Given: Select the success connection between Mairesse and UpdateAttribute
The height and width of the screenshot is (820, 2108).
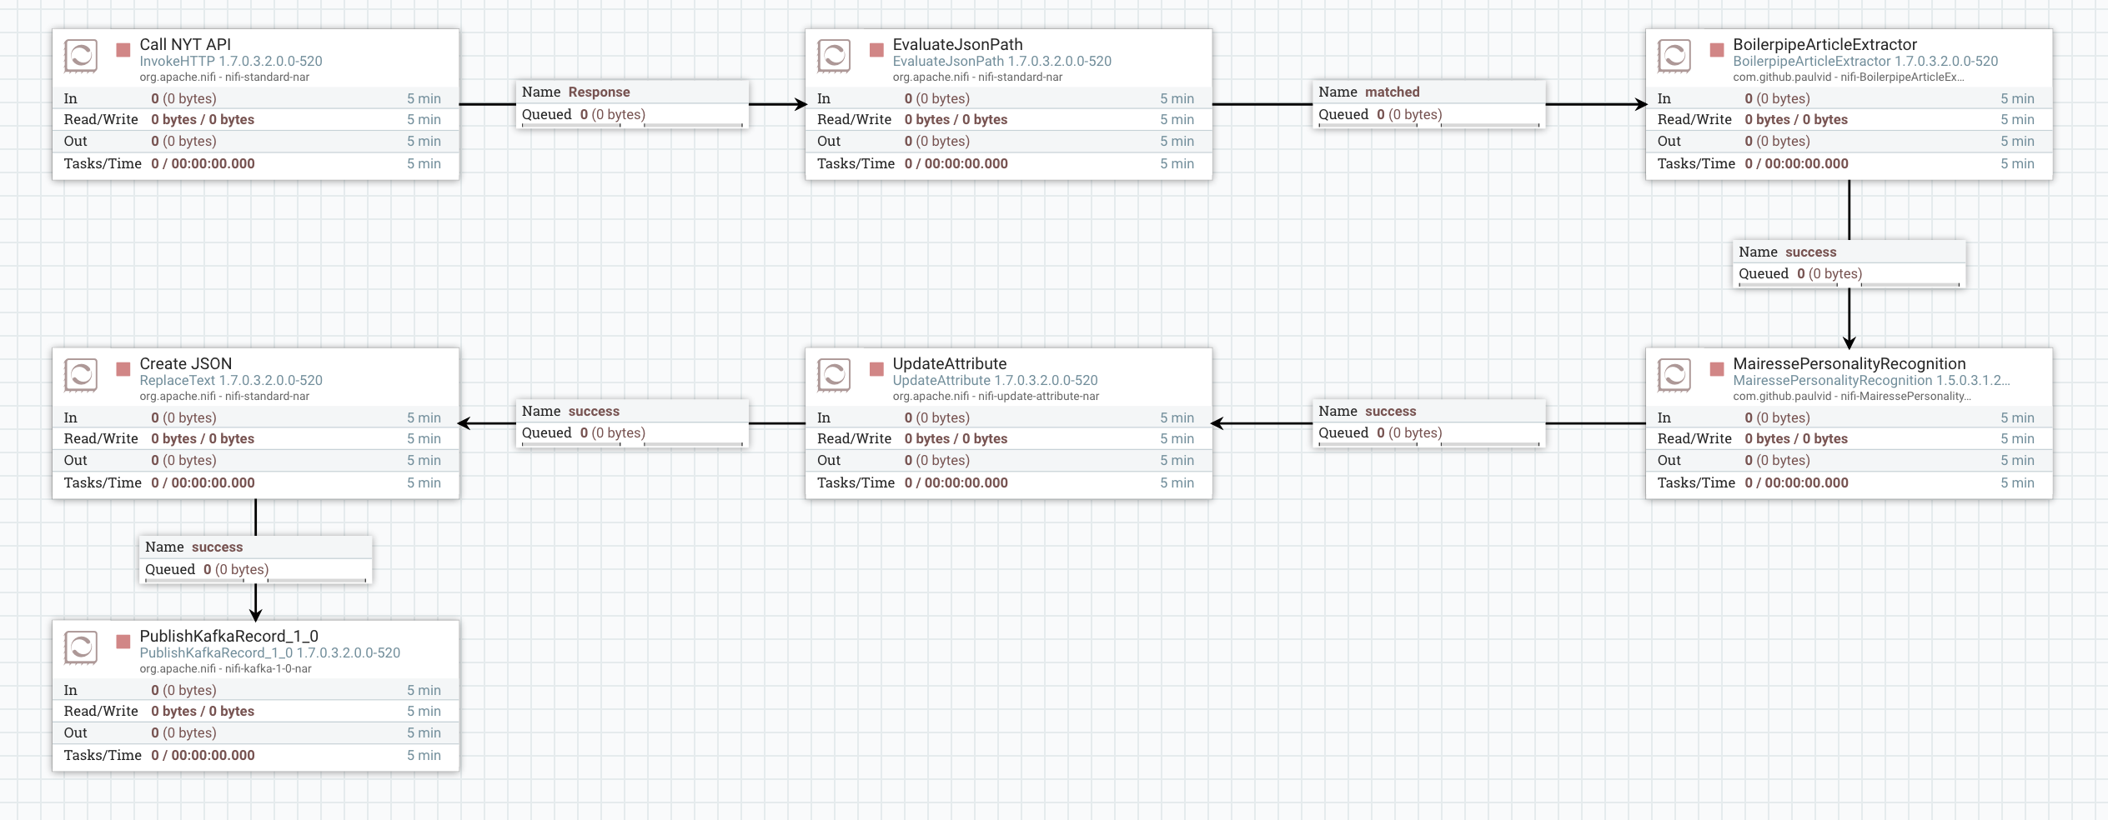Looking at the screenshot, I should (1429, 423).
